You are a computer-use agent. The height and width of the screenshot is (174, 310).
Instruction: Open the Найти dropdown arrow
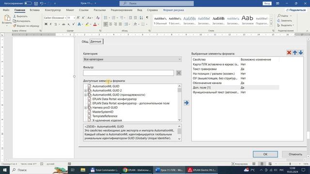[x=291, y=16]
